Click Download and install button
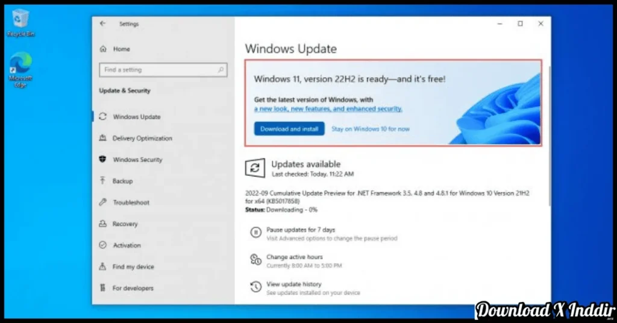This screenshot has height=323, width=617. [289, 128]
